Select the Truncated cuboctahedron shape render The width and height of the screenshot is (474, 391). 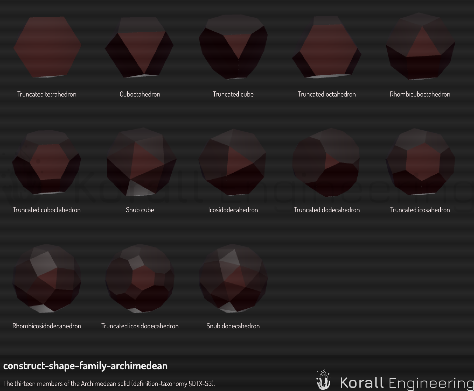point(47,162)
